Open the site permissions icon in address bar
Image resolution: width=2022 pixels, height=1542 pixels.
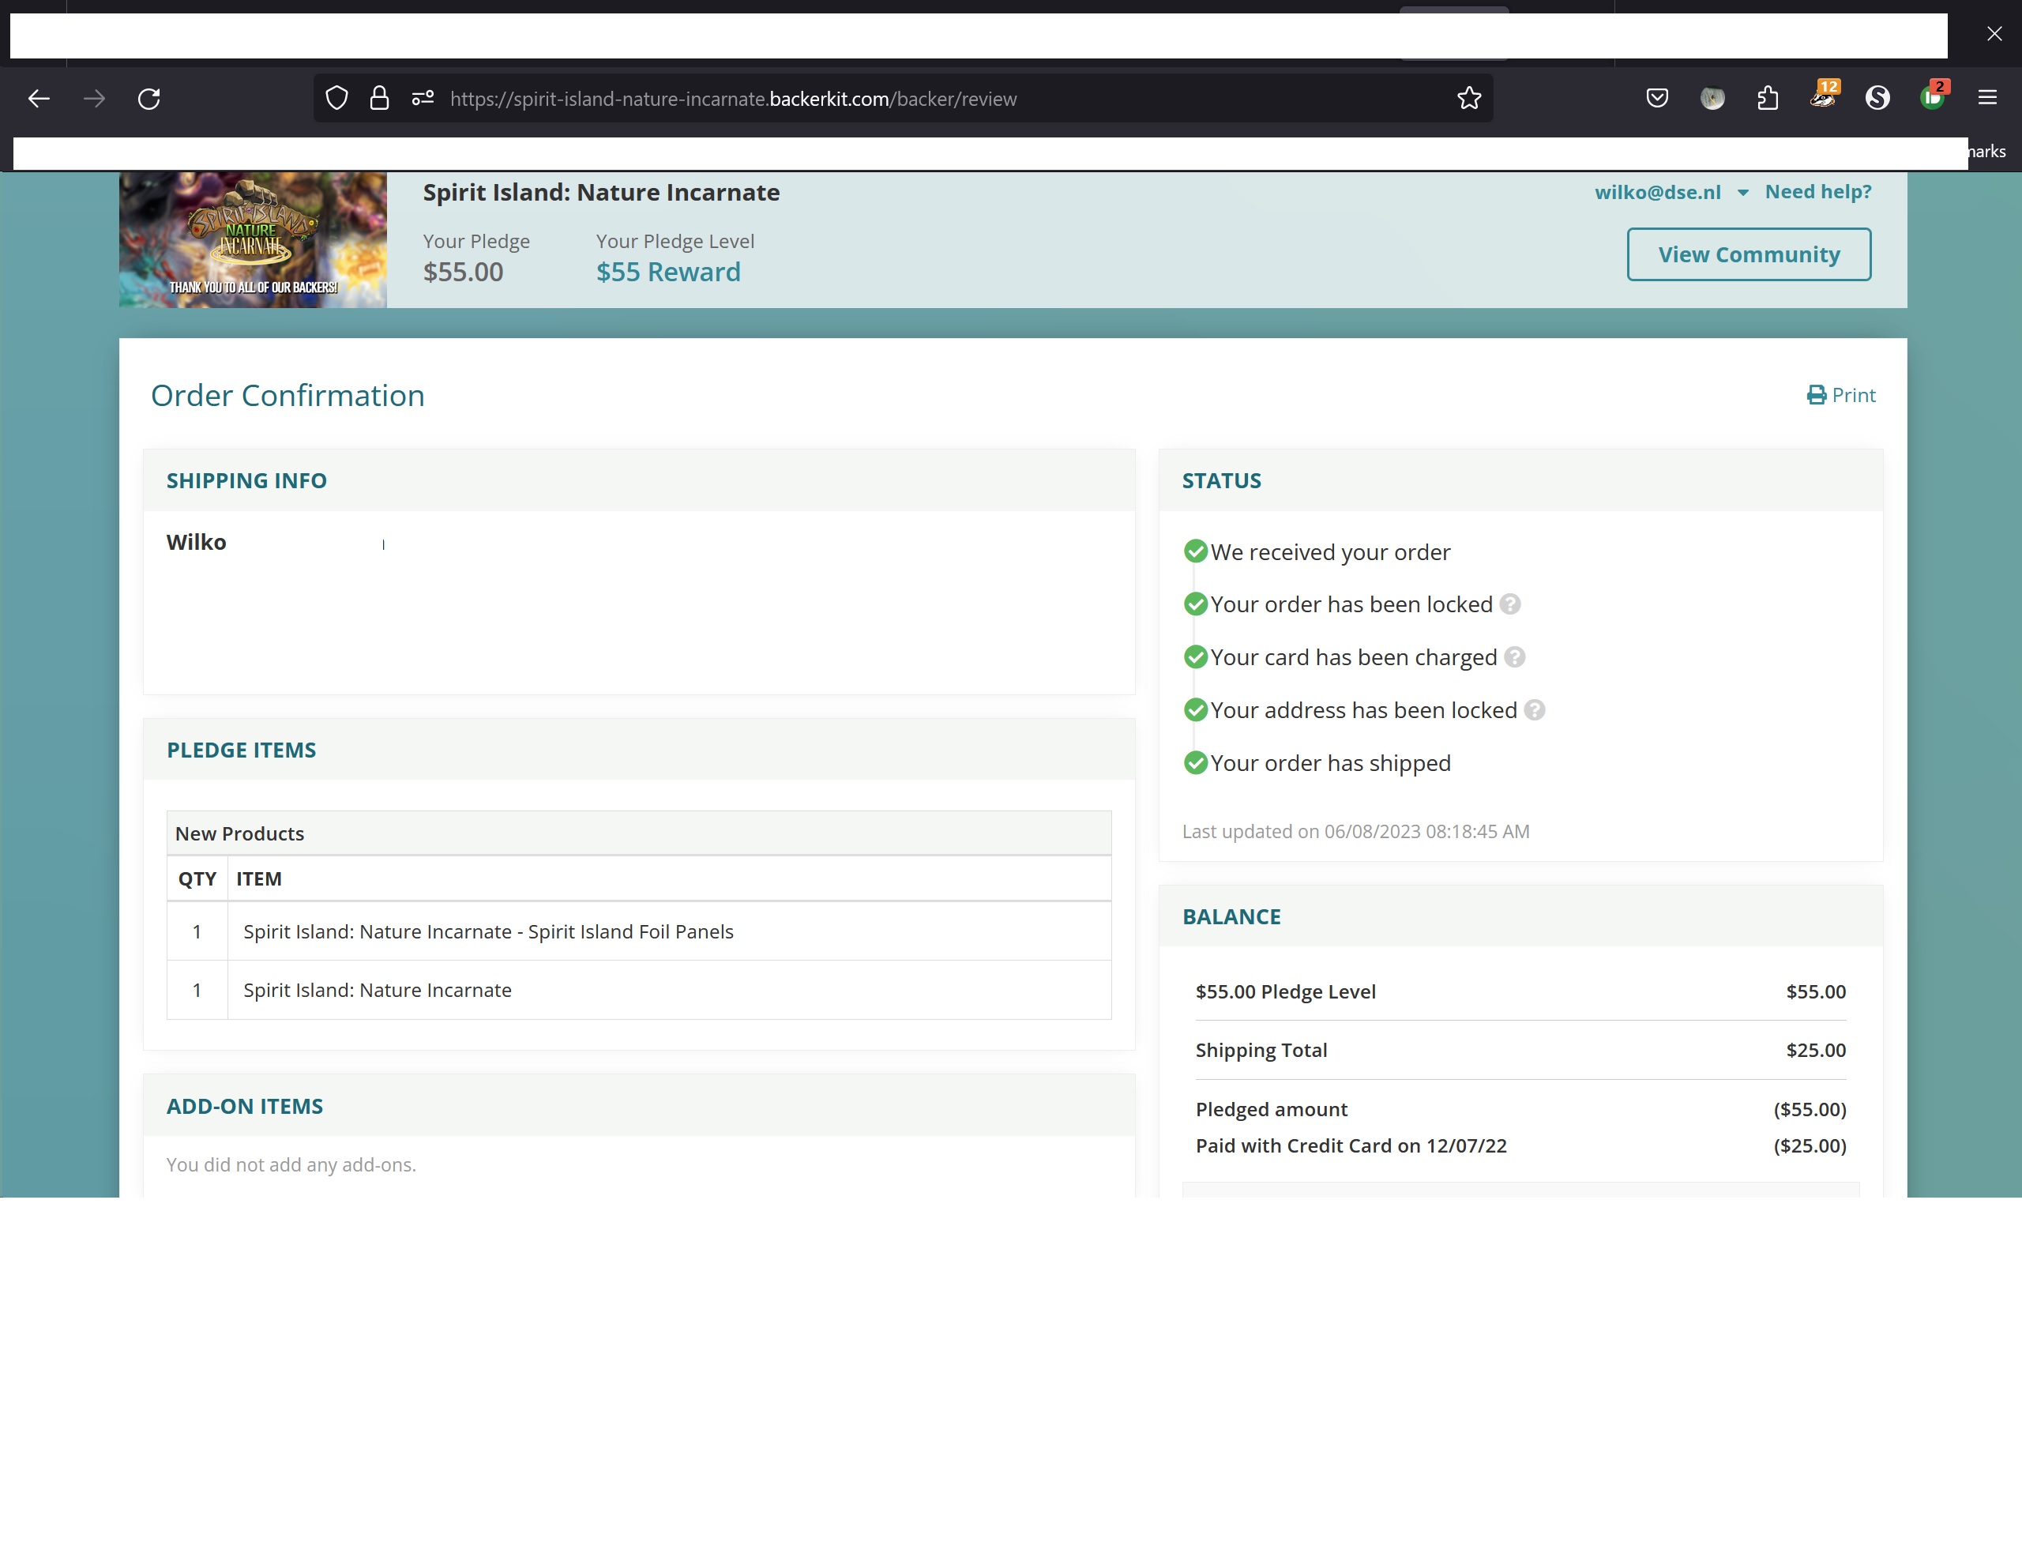coord(423,98)
